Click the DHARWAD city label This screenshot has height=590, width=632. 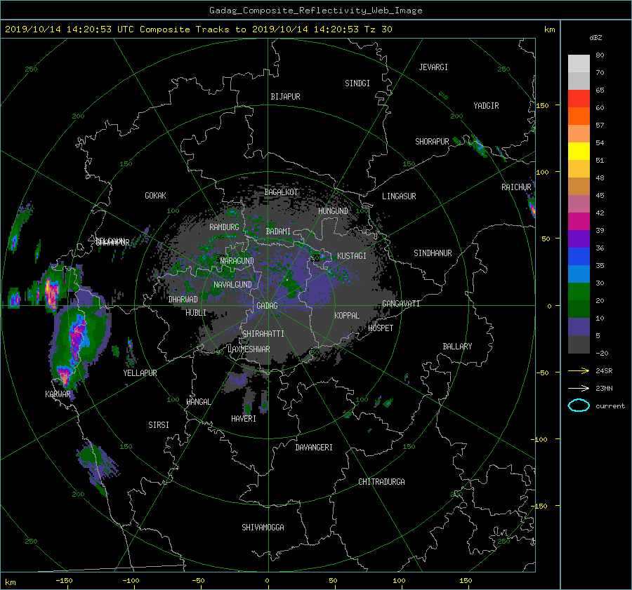point(183,300)
